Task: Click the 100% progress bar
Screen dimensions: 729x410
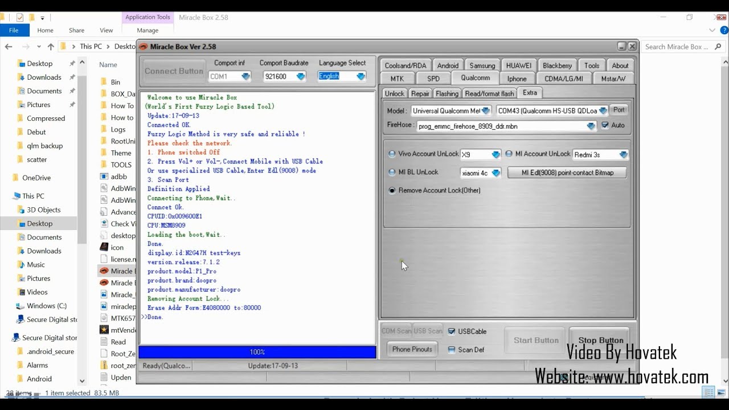Action: point(257,352)
